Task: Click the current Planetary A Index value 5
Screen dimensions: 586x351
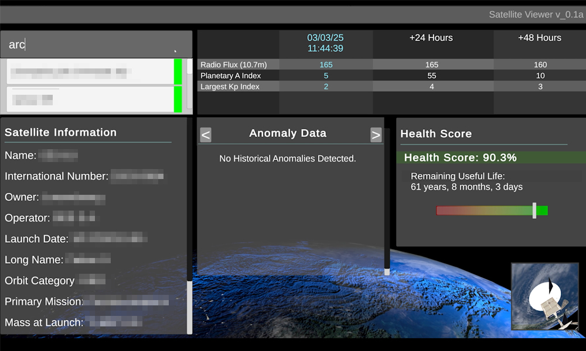Action: (326, 75)
